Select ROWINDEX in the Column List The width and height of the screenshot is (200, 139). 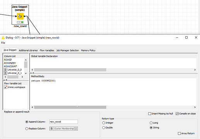coord(10,63)
